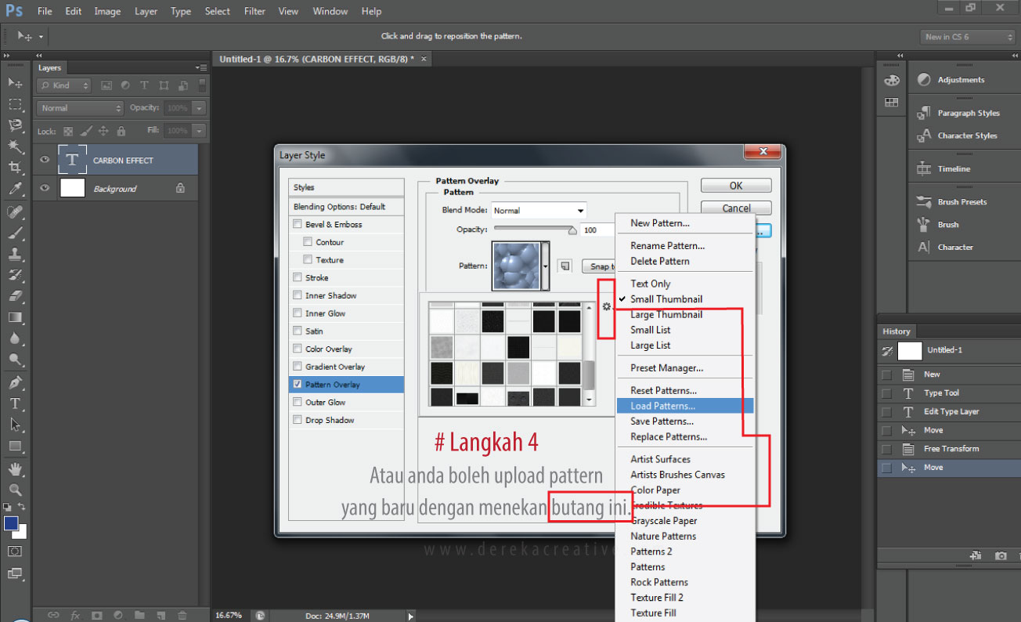Click the create new preset icon beside pattern
The image size is (1021, 622).
(x=565, y=266)
